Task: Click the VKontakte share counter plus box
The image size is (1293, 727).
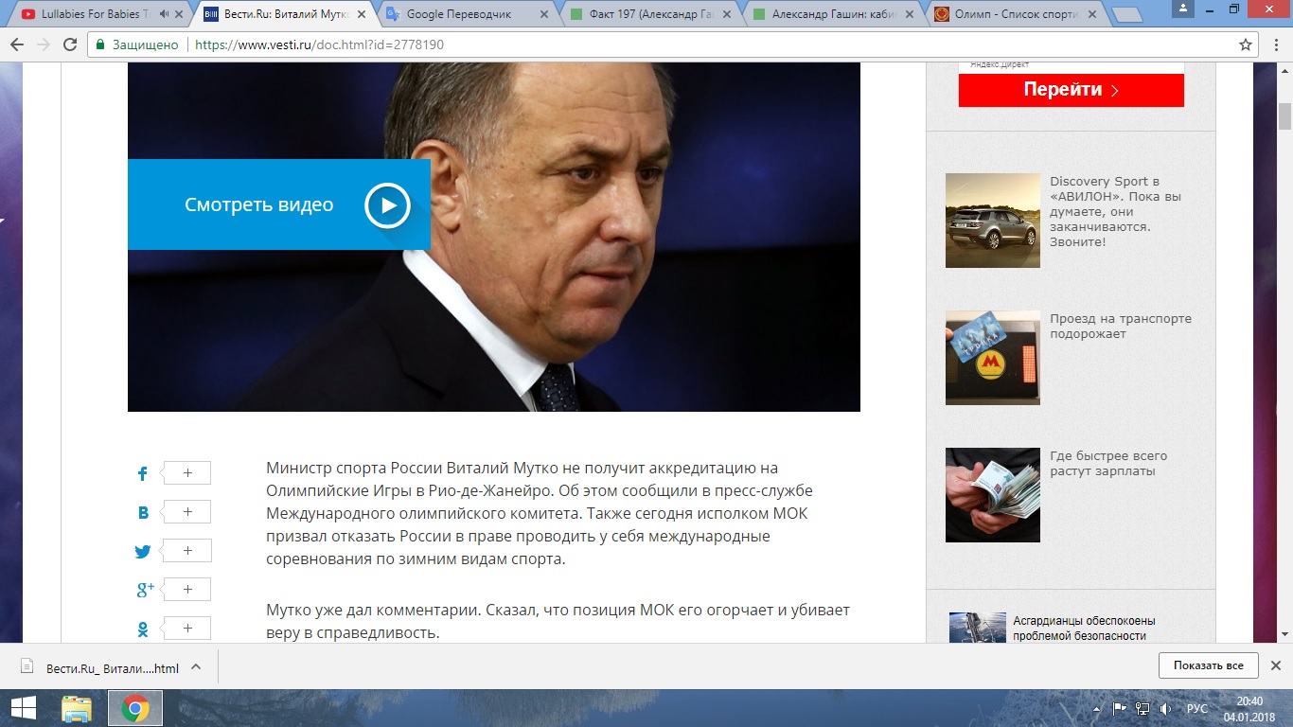Action: 186,512
